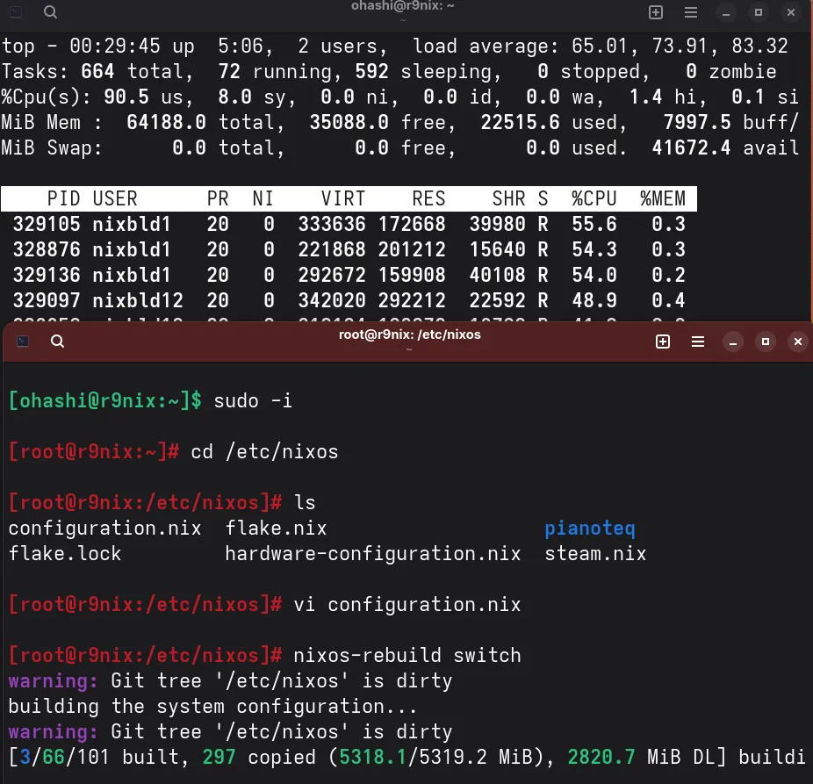
Task: Click the terminal icon in the root window header
Action: pos(24,342)
